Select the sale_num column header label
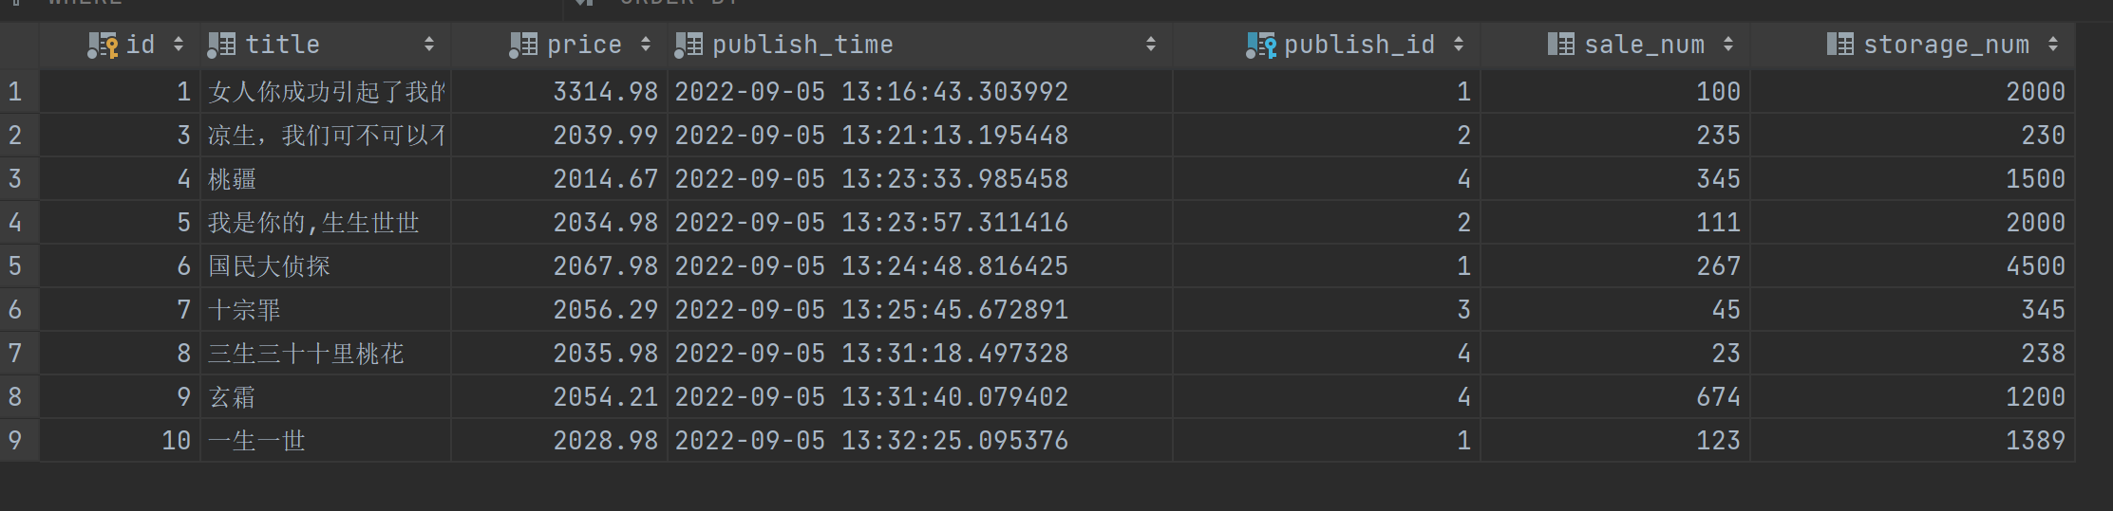This screenshot has height=511, width=2113. click(1644, 45)
